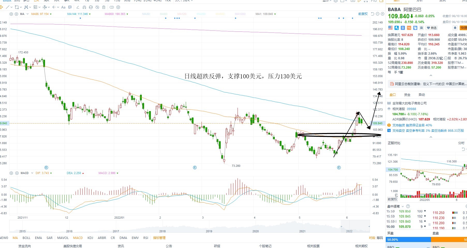
Task: Open MA900 line options dropdown
Action: click(x=127, y=14)
